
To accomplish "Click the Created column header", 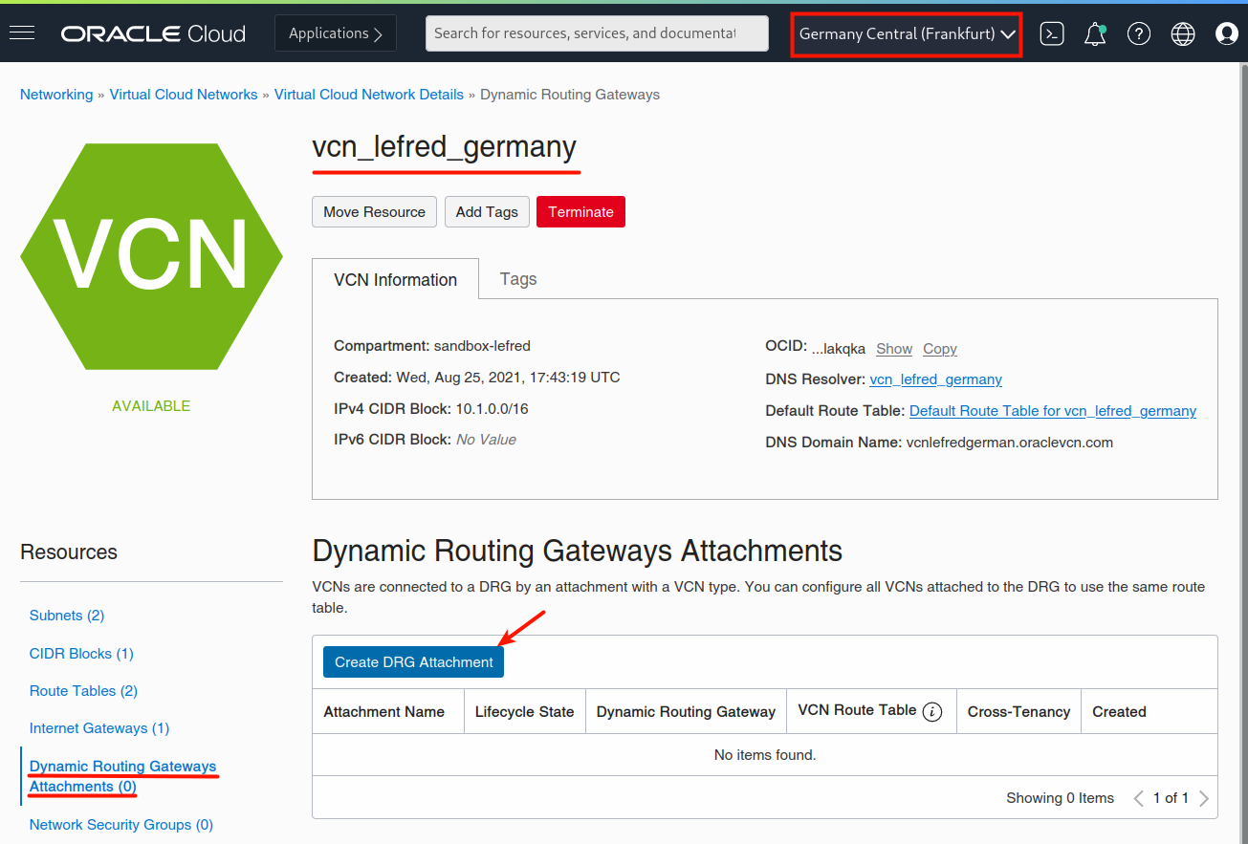I will 1119,712.
